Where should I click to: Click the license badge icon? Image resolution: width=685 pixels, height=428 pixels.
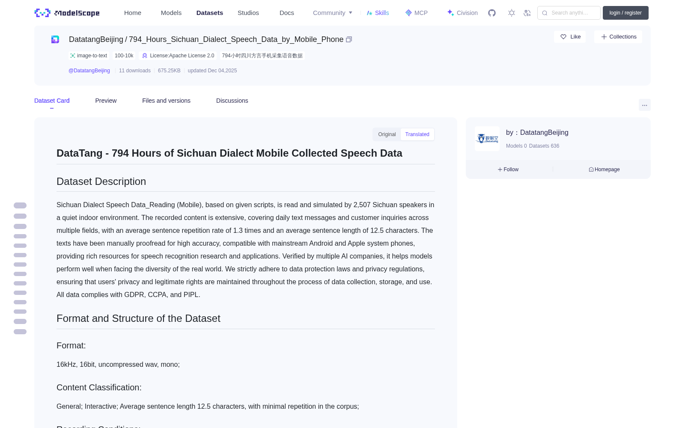point(145,56)
